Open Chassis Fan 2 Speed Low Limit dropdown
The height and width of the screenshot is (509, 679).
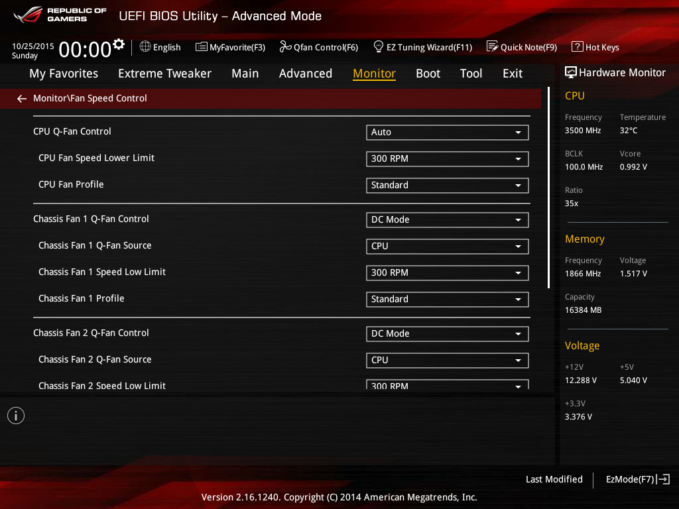pos(448,384)
